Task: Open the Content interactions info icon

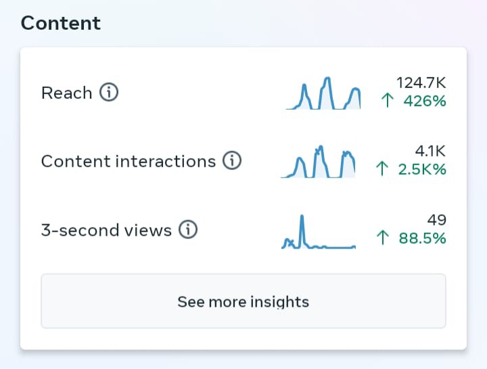Action: click(232, 161)
